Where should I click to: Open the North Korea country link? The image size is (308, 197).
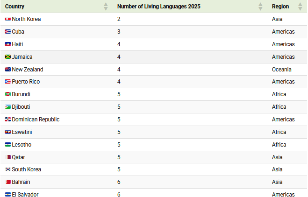tap(26, 19)
